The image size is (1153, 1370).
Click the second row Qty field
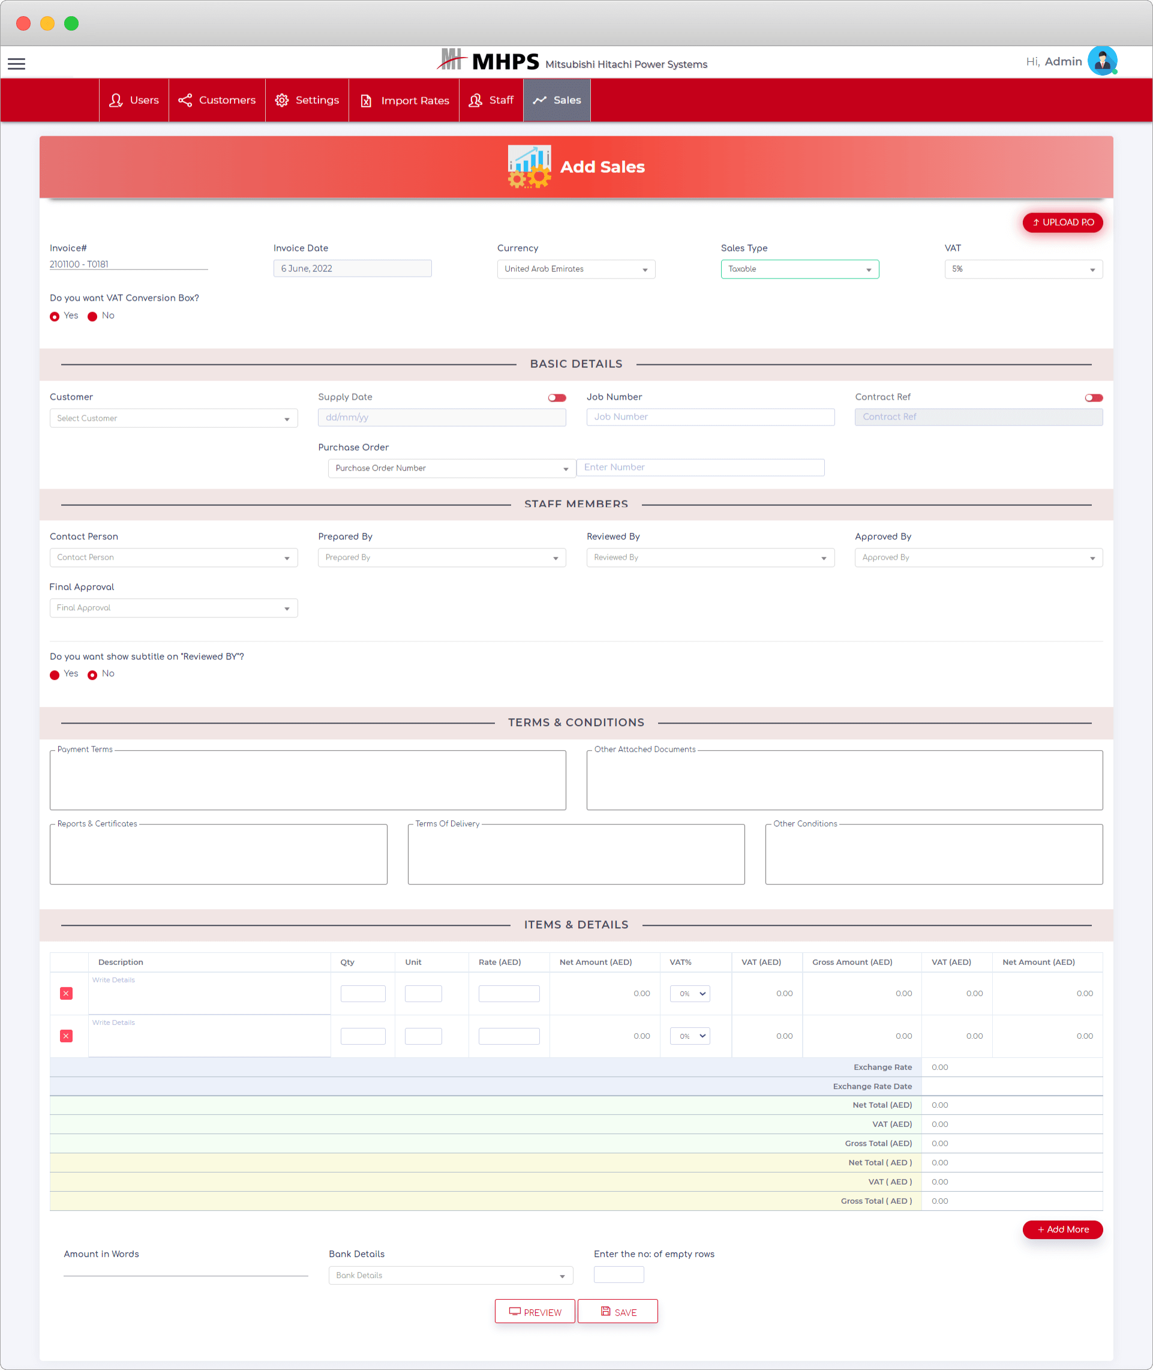363,1036
